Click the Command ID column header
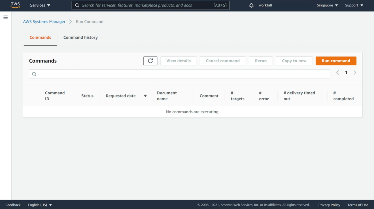Image resolution: width=374 pixels, height=209 pixels. (x=55, y=96)
